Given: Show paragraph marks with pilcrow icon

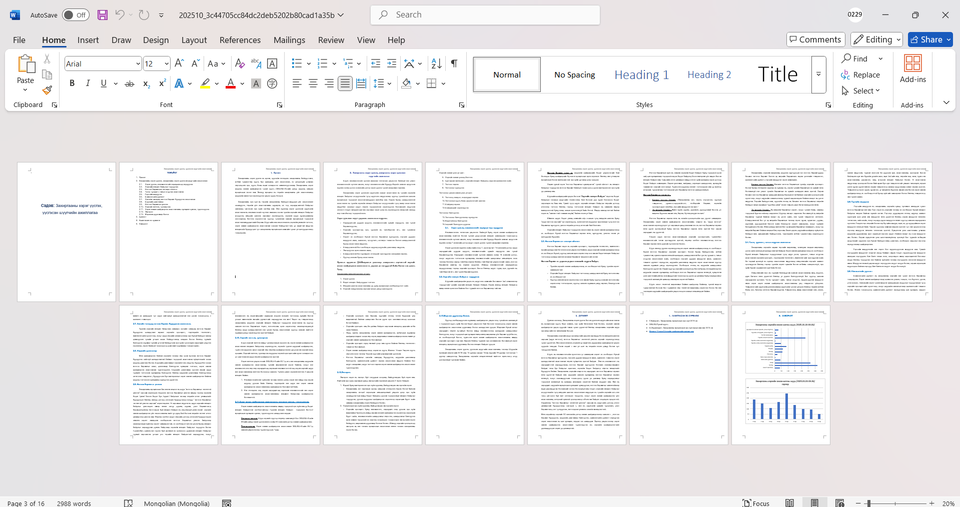Looking at the screenshot, I should tap(454, 63).
